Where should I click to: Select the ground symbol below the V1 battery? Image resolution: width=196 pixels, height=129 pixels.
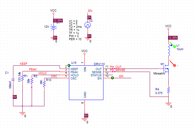53,39
